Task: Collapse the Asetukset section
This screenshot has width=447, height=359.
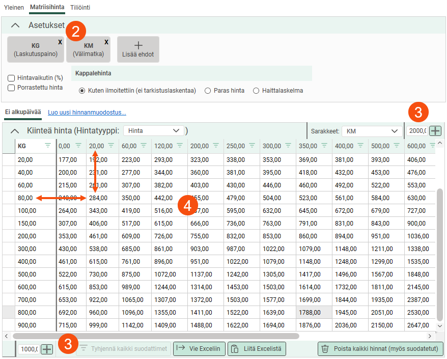Action: click(x=16, y=25)
